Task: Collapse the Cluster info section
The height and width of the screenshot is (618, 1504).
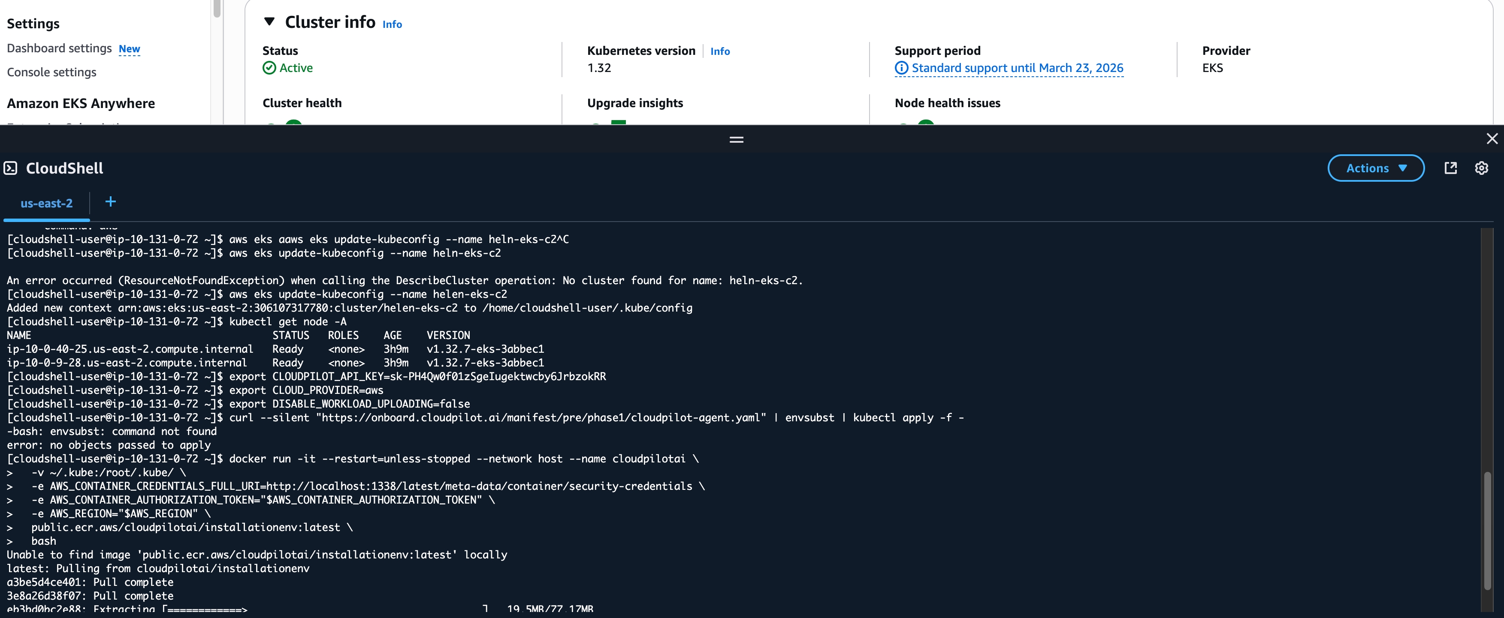Action: (269, 21)
